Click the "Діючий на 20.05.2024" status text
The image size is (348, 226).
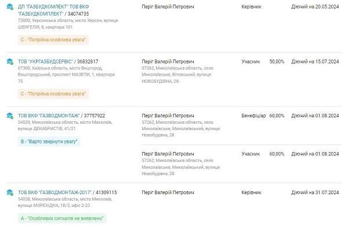315,6
